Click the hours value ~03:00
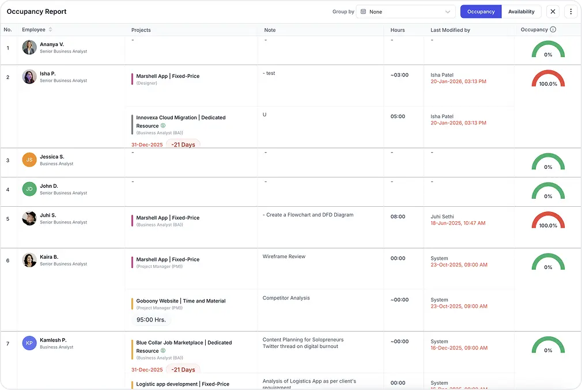Screen dimensions: 582x390 (399, 75)
